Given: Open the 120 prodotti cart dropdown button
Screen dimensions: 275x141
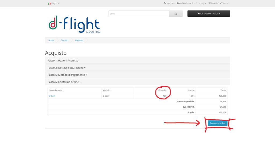Looking at the screenshot, I should pyautogui.click(x=209, y=14).
